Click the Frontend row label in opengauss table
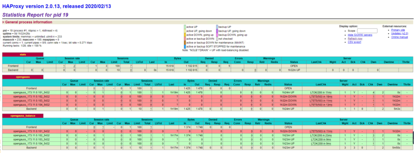 pyautogui.click(x=31, y=88)
